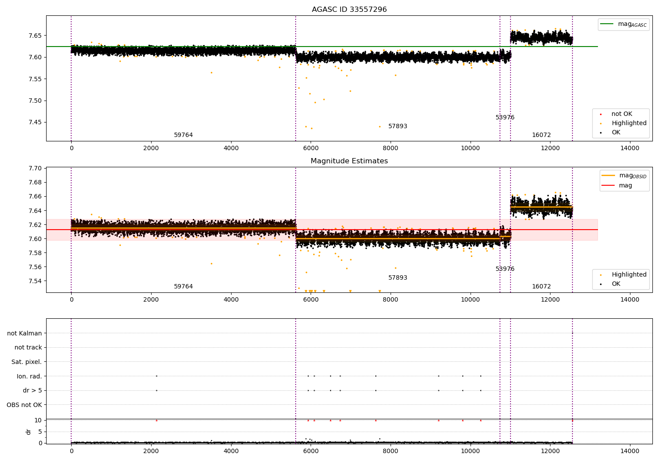This screenshot has width=659, height=461.
Task: Select "OK" legend label in middle plot
Action: coord(616,284)
